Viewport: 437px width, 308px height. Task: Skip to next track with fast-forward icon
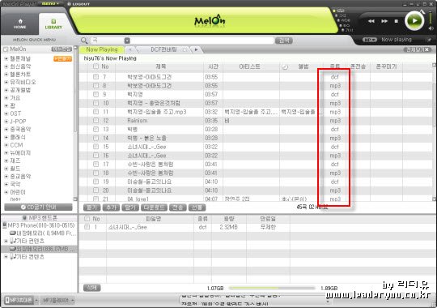(384, 21)
